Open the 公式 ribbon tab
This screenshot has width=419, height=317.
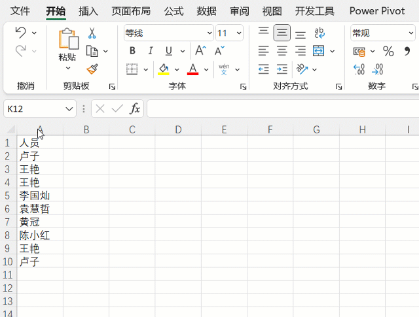tap(173, 11)
